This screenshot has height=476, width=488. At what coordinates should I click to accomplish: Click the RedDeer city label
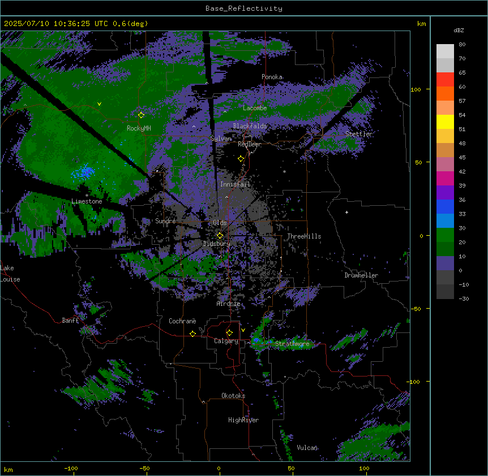(x=249, y=144)
